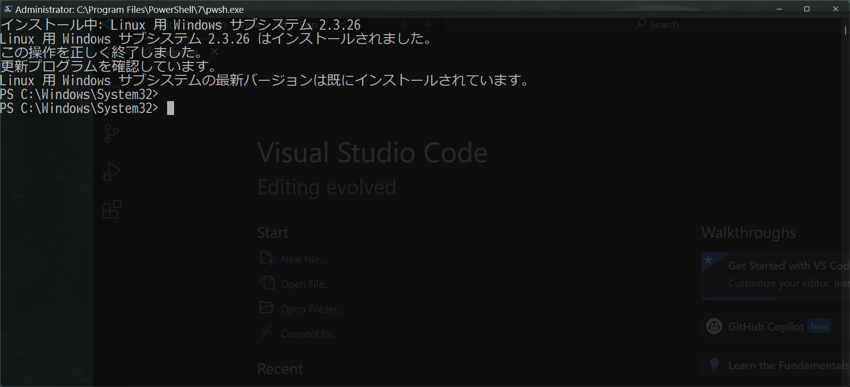850x387 pixels.
Task: Click Open File... link in VS Code
Action: (x=305, y=284)
